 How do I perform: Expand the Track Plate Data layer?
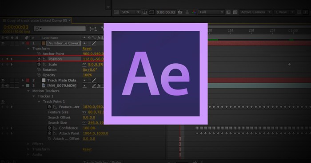tap(23, 80)
